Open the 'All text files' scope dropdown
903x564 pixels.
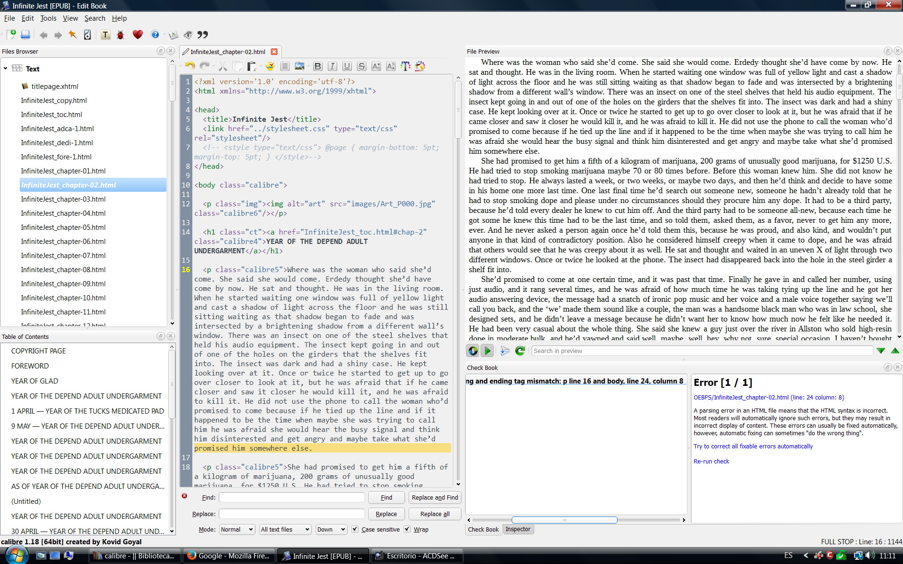click(285, 529)
